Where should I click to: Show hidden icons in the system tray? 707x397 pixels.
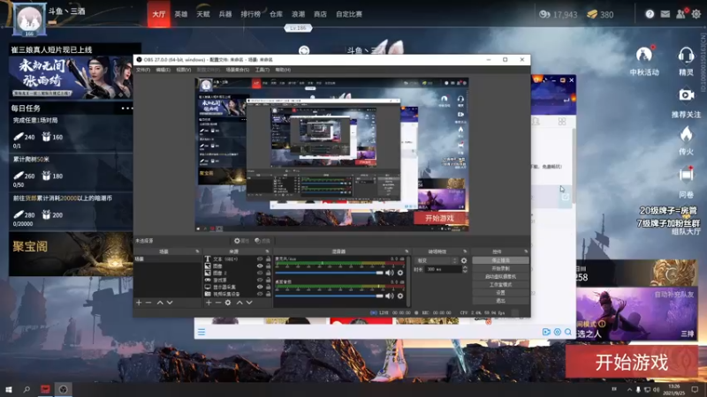click(629, 389)
